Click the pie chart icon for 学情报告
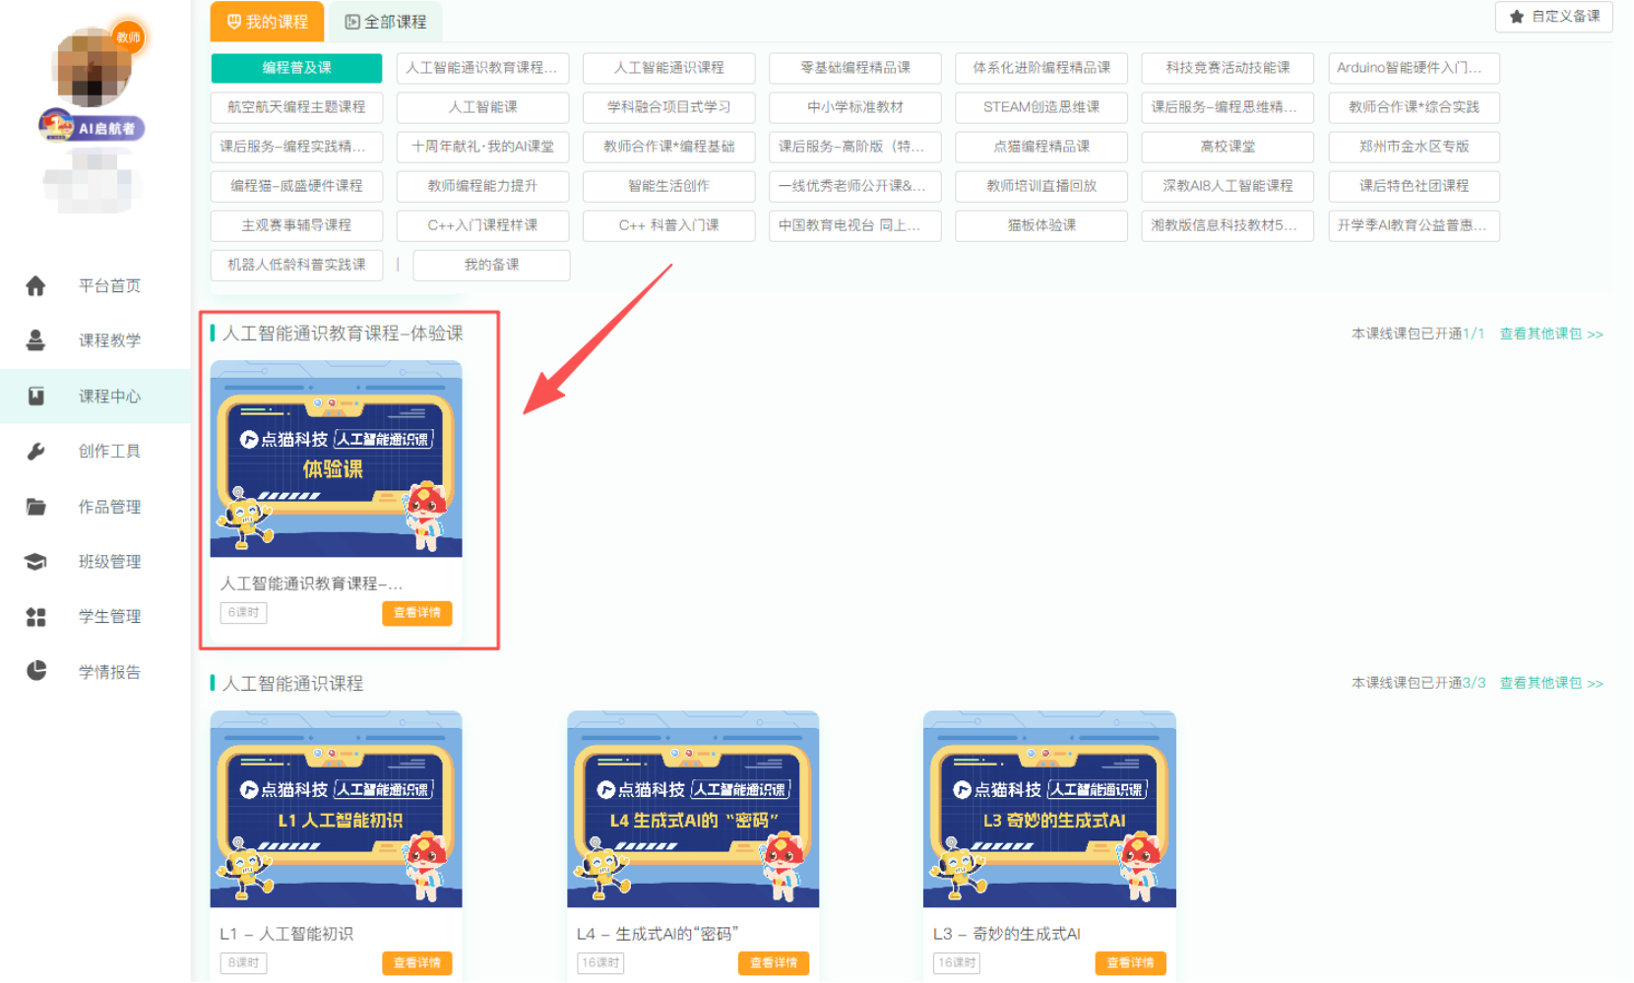Image resolution: width=1634 pixels, height=983 pixels. [x=35, y=671]
